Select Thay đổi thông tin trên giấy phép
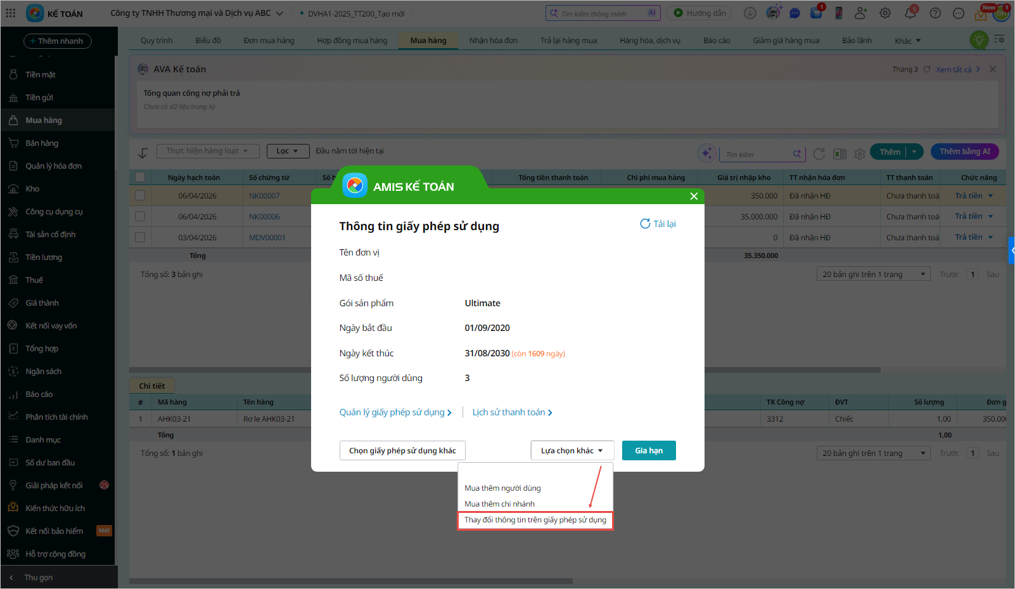This screenshot has width=1015, height=589. tap(535, 521)
